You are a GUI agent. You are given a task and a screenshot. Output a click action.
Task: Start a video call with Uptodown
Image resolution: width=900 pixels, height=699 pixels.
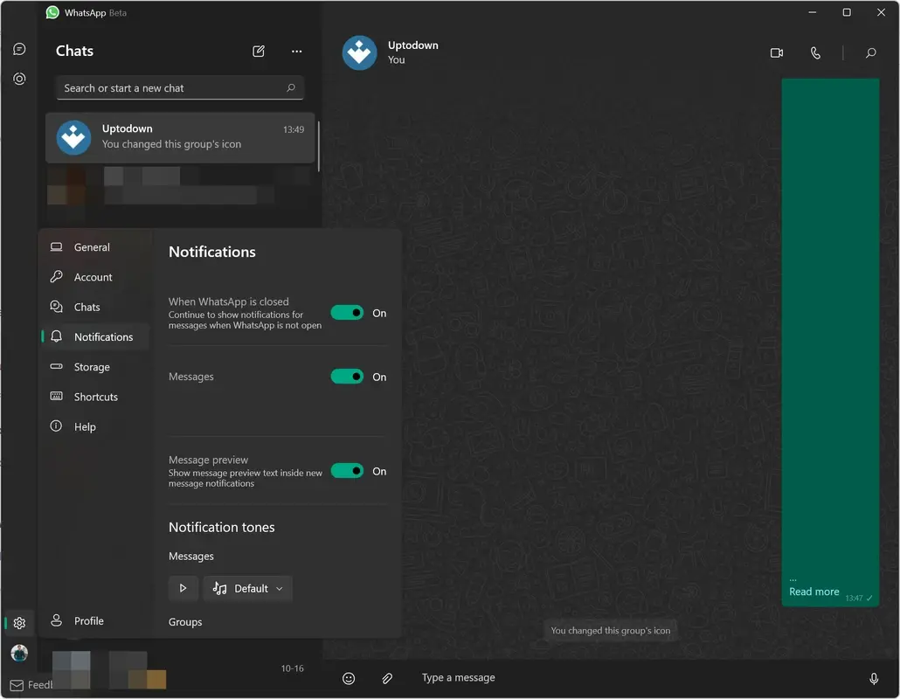tap(776, 52)
